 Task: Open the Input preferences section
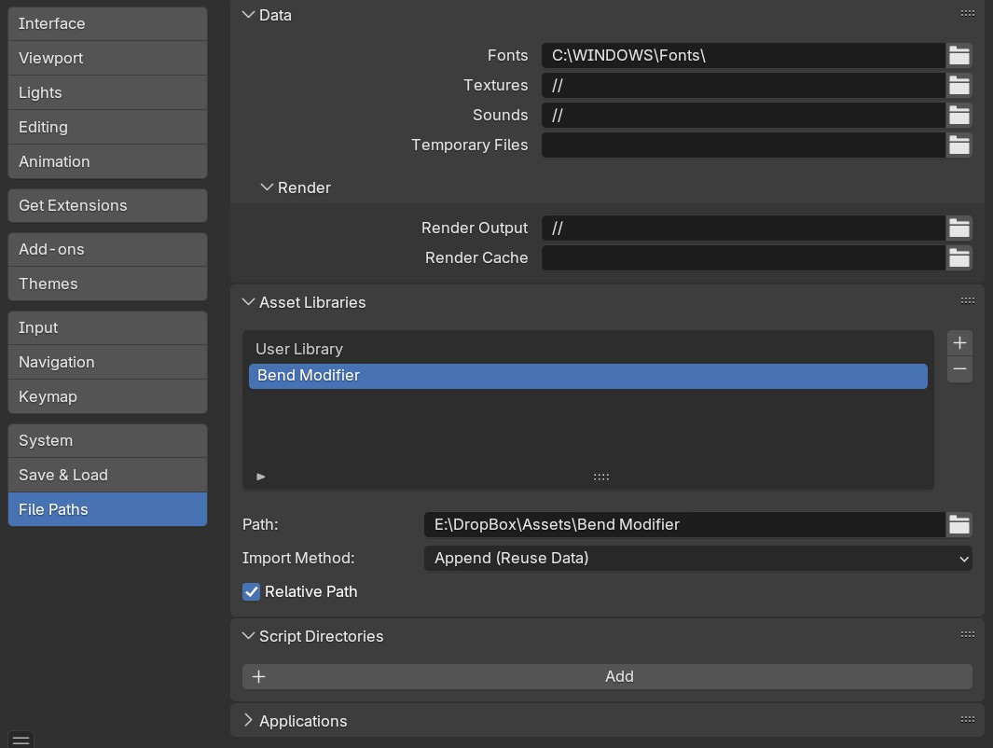[107, 327]
